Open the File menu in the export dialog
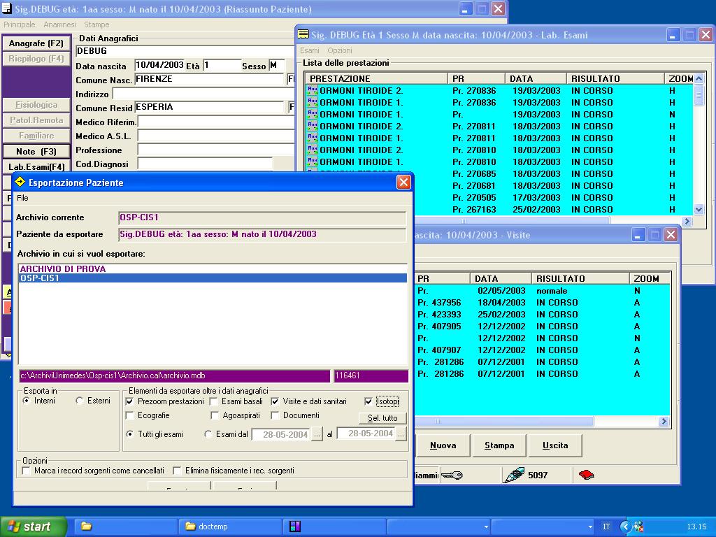Screen dimensions: 716x537 pos(22,199)
